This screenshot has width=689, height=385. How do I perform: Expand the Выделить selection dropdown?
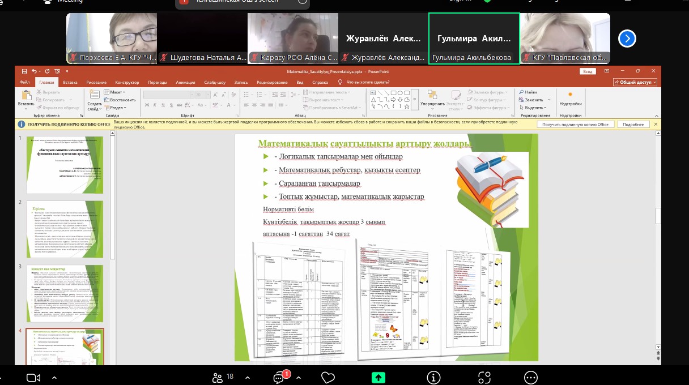point(534,108)
